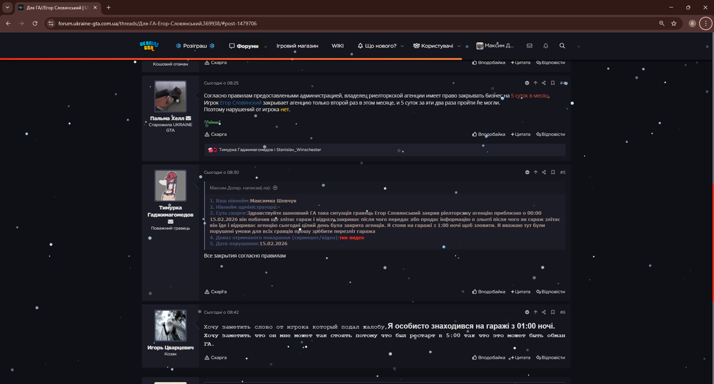Open Игорь Цварцевич username link
Image resolution: width=714 pixels, height=384 pixels.
click(x=170, y=348)
